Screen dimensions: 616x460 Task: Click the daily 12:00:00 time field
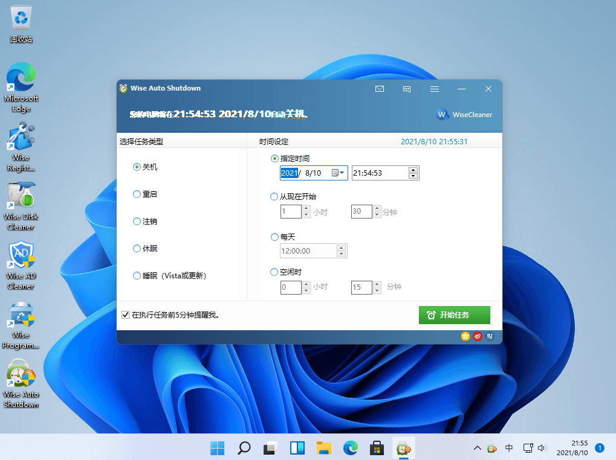click(x=308, y=251)
